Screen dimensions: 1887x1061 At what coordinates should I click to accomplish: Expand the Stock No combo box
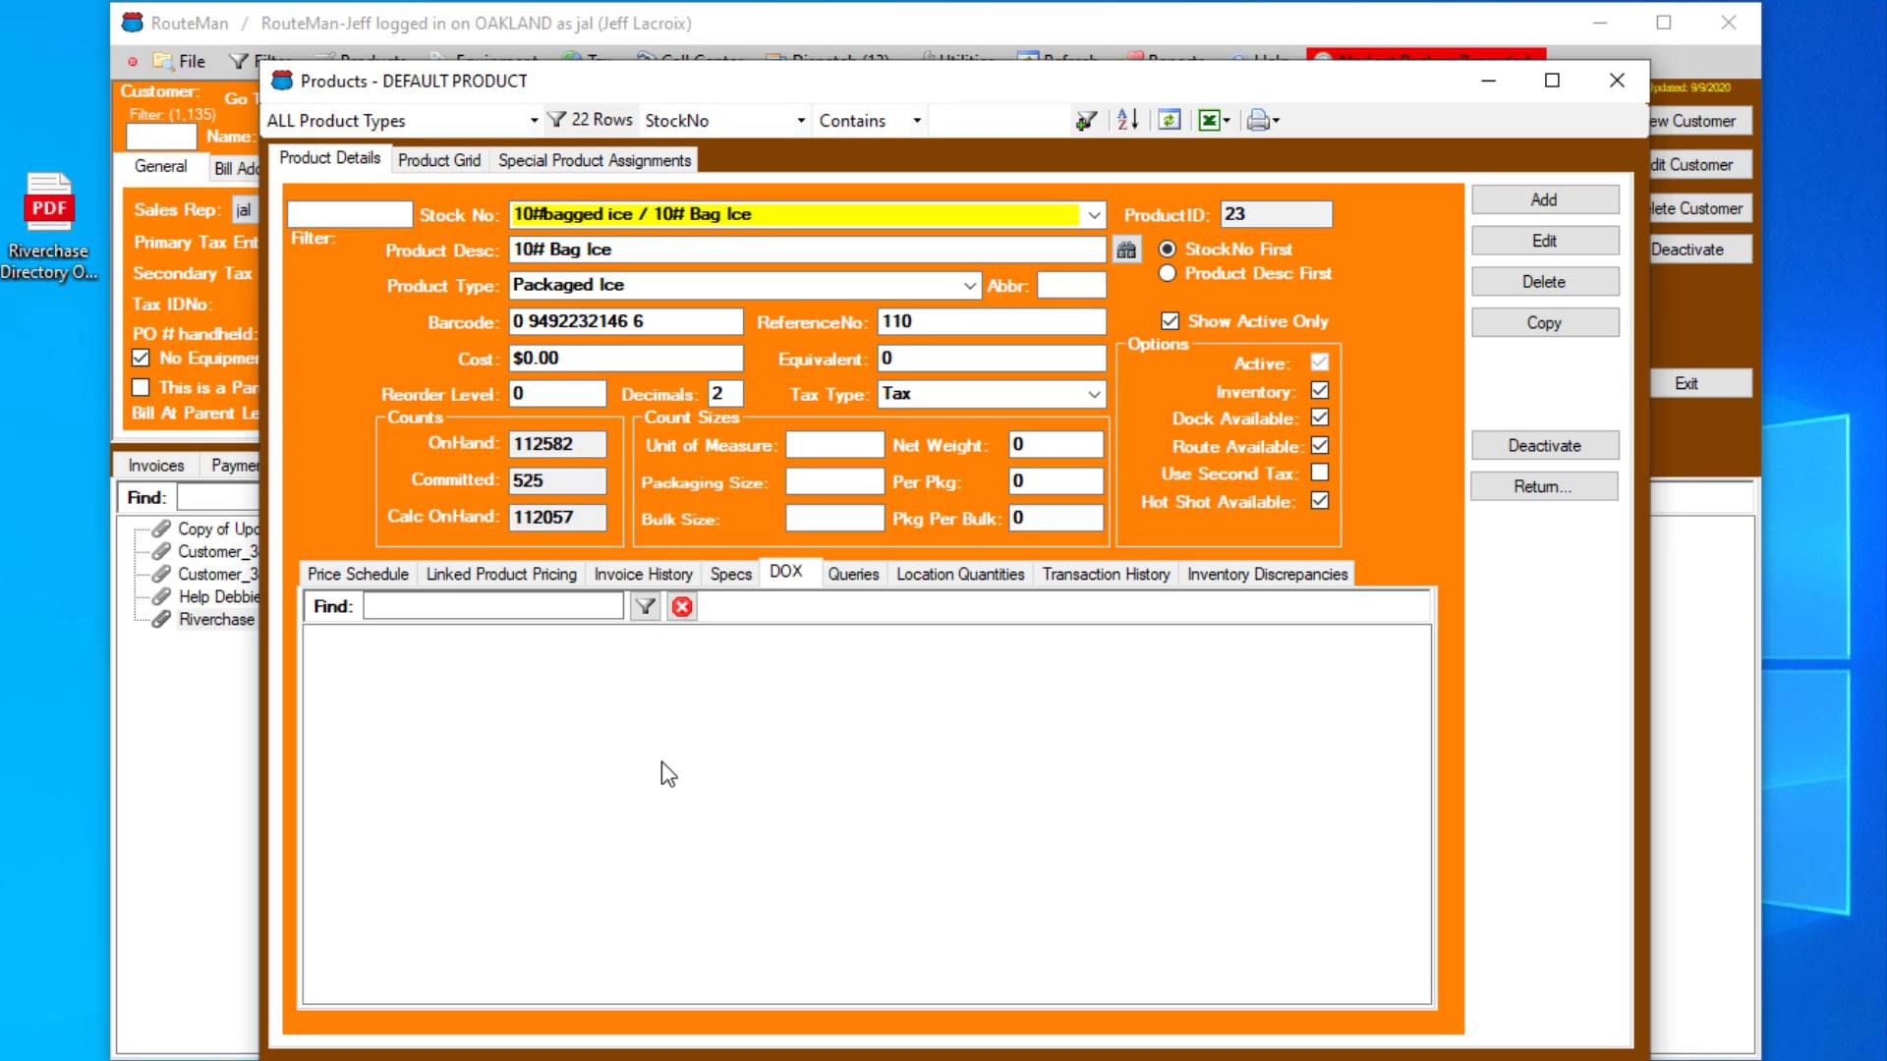click(1093, 214)
